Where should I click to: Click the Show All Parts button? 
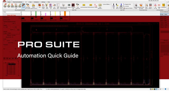[x=12, y=15]
